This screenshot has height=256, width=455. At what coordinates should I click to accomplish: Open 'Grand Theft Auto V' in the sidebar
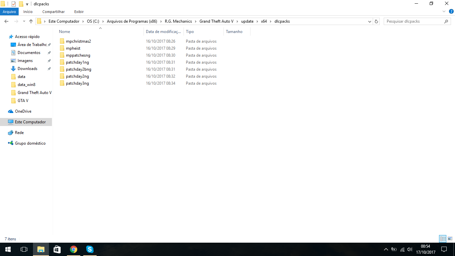[35, 93]
